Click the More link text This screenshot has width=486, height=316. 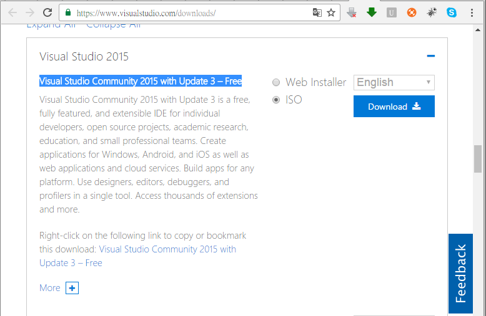(x=49, y=288)
